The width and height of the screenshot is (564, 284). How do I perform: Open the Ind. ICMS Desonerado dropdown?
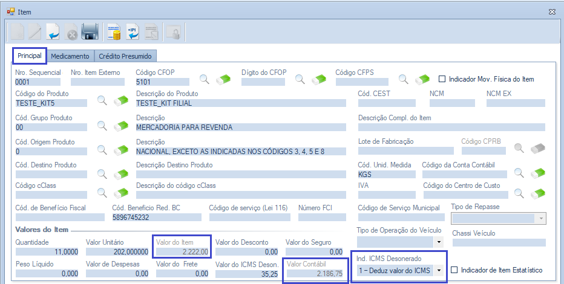tap(439, 270)
